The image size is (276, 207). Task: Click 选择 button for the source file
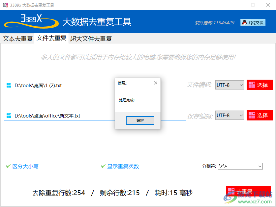click(x=260, y=85)
